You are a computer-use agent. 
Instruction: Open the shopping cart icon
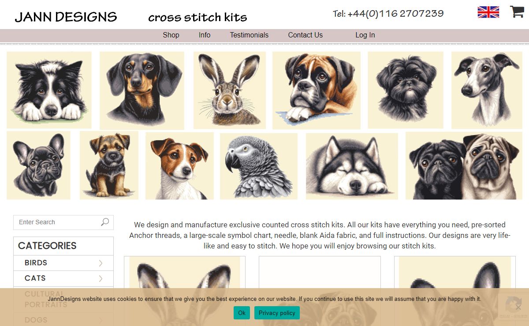pos(517,12)
